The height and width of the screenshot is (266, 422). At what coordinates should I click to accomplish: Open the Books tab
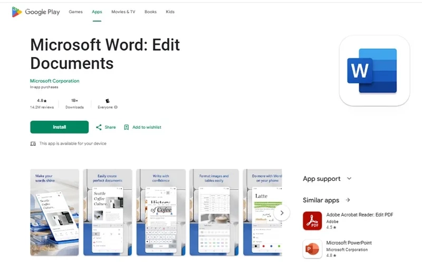pyautogui.click(x=150, y=12)
